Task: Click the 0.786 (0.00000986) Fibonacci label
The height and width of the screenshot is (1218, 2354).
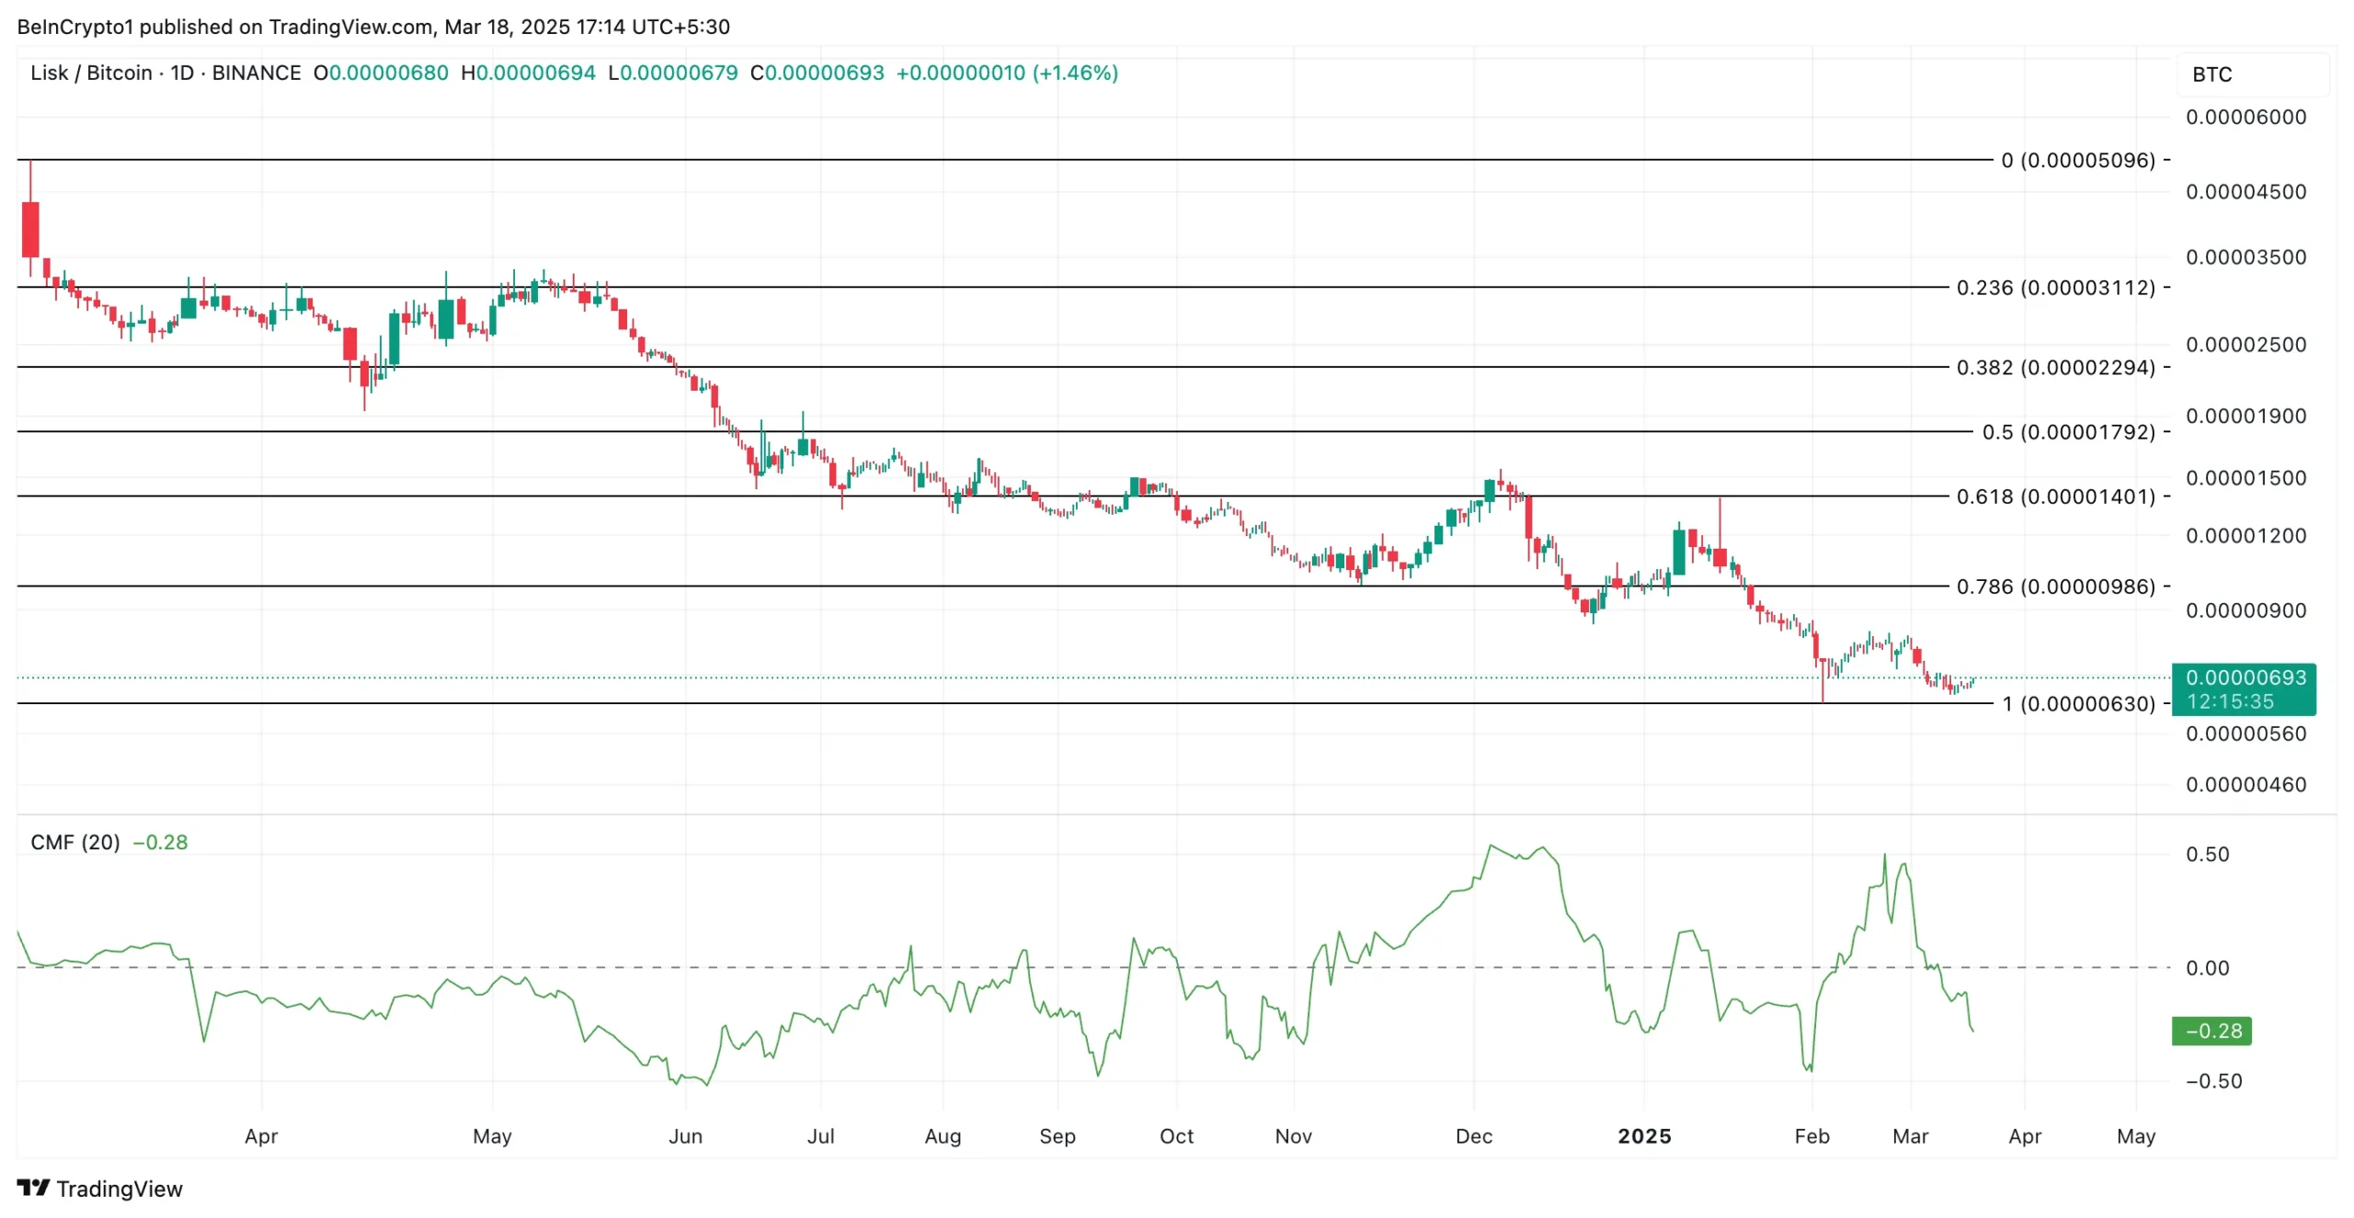Action: 2055,586
